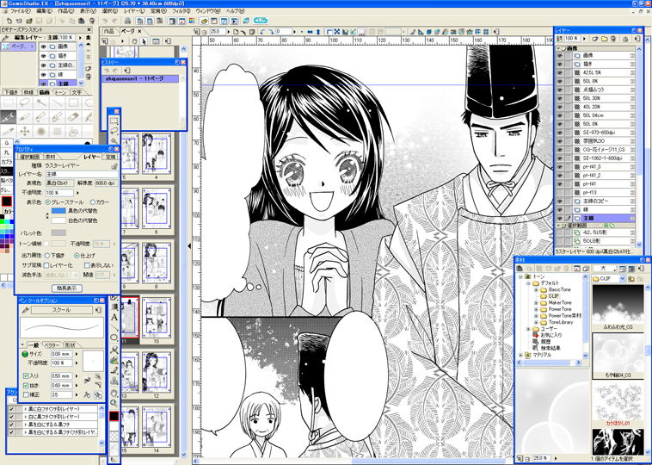Viewport: 652px width, 465px height.
Task: Flip canvas horizontally with double-arrow icon
Action: click(310, 31)
